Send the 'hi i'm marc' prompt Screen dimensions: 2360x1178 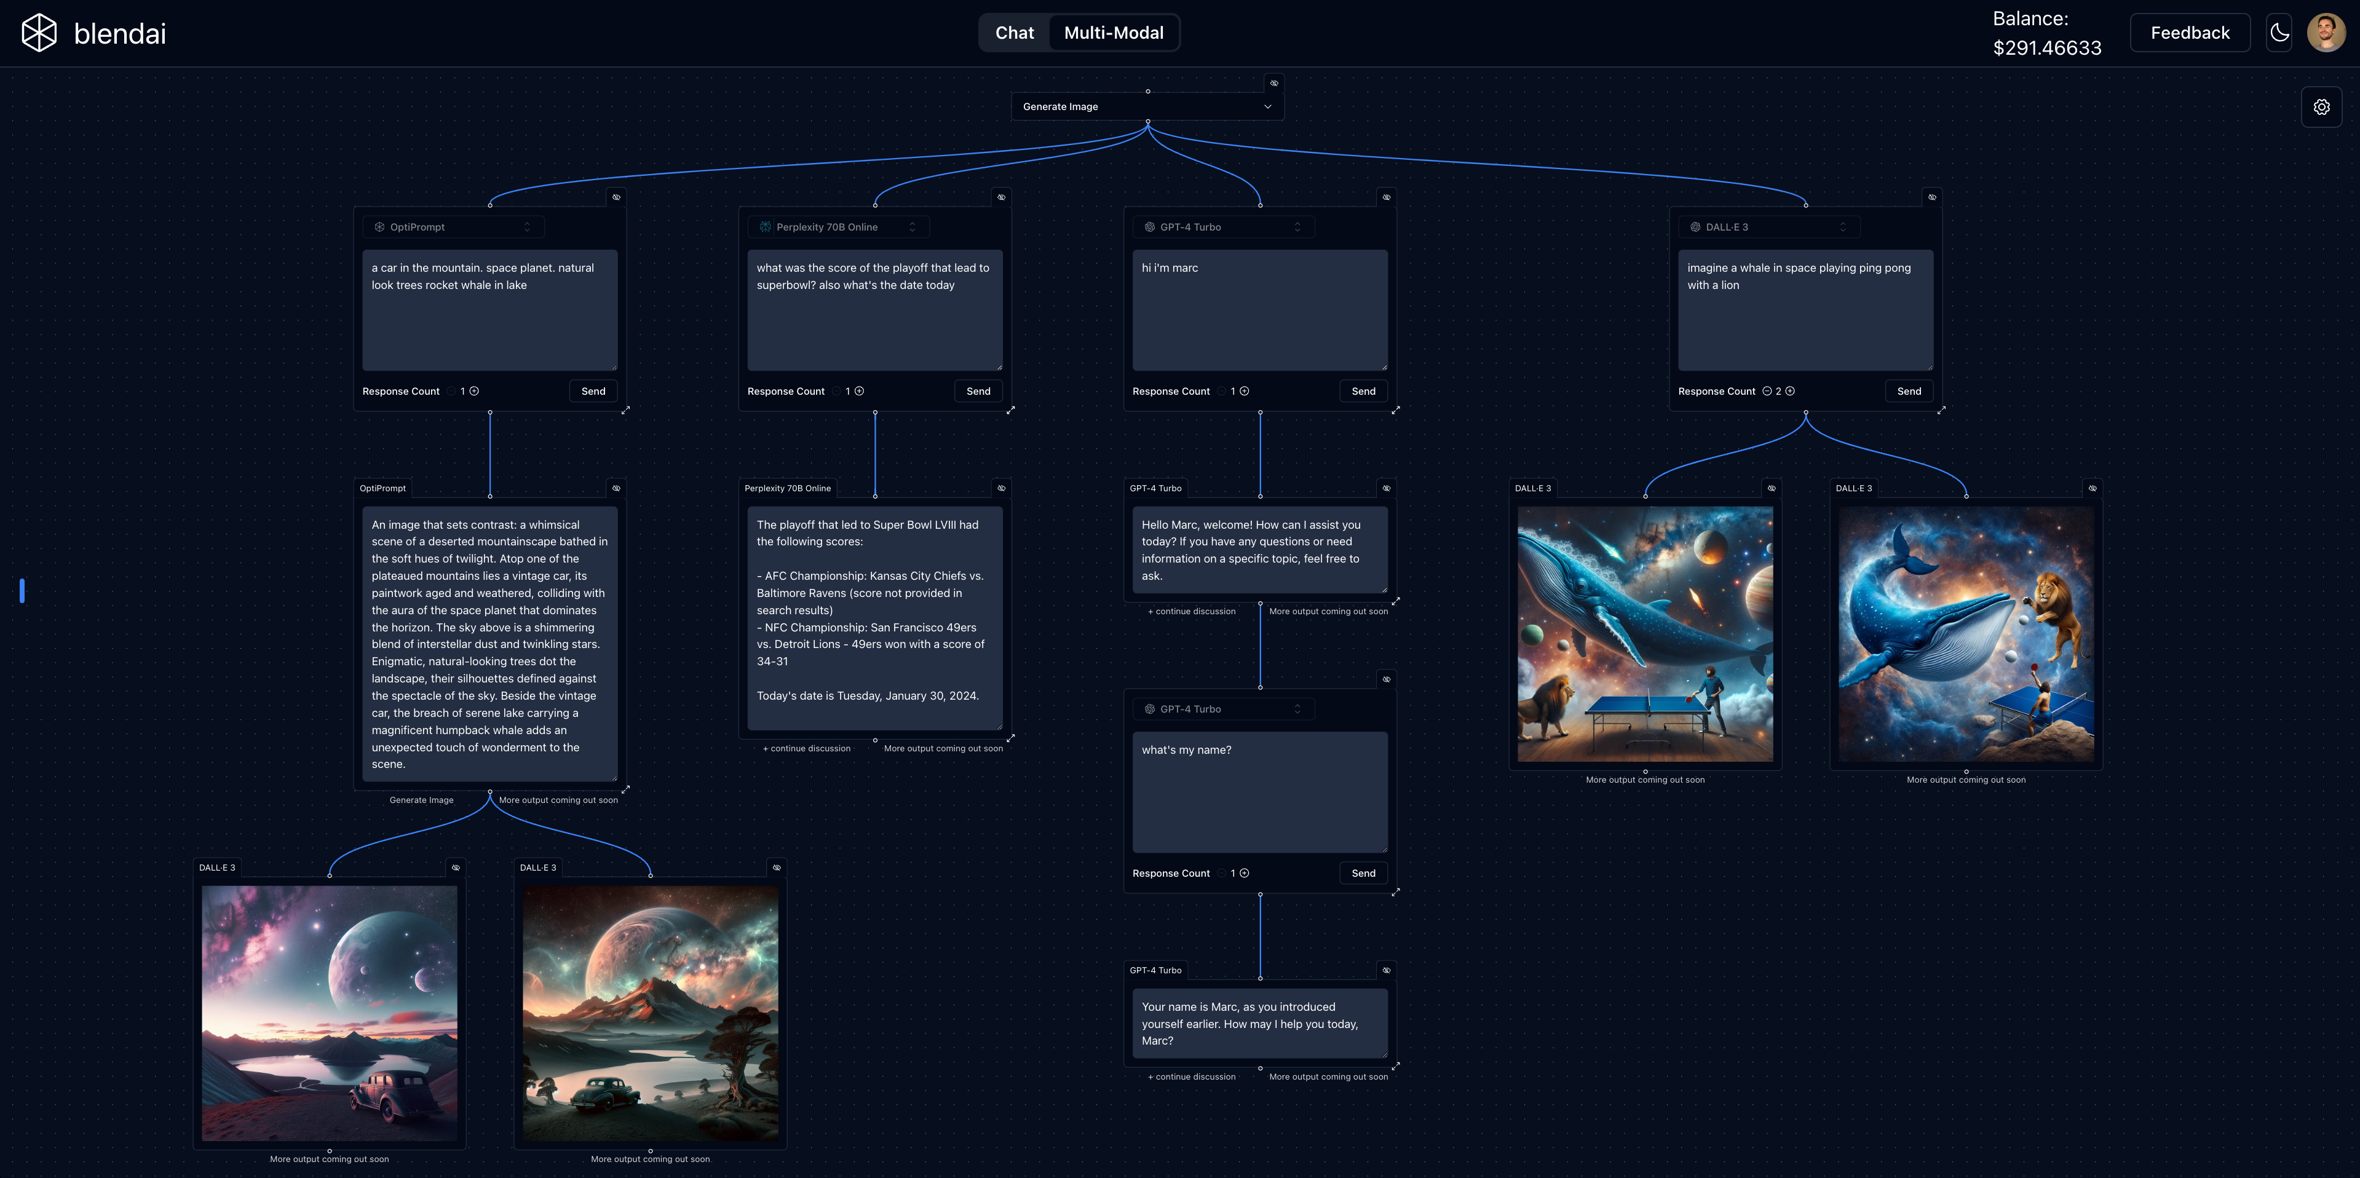tap(1362, 391)
